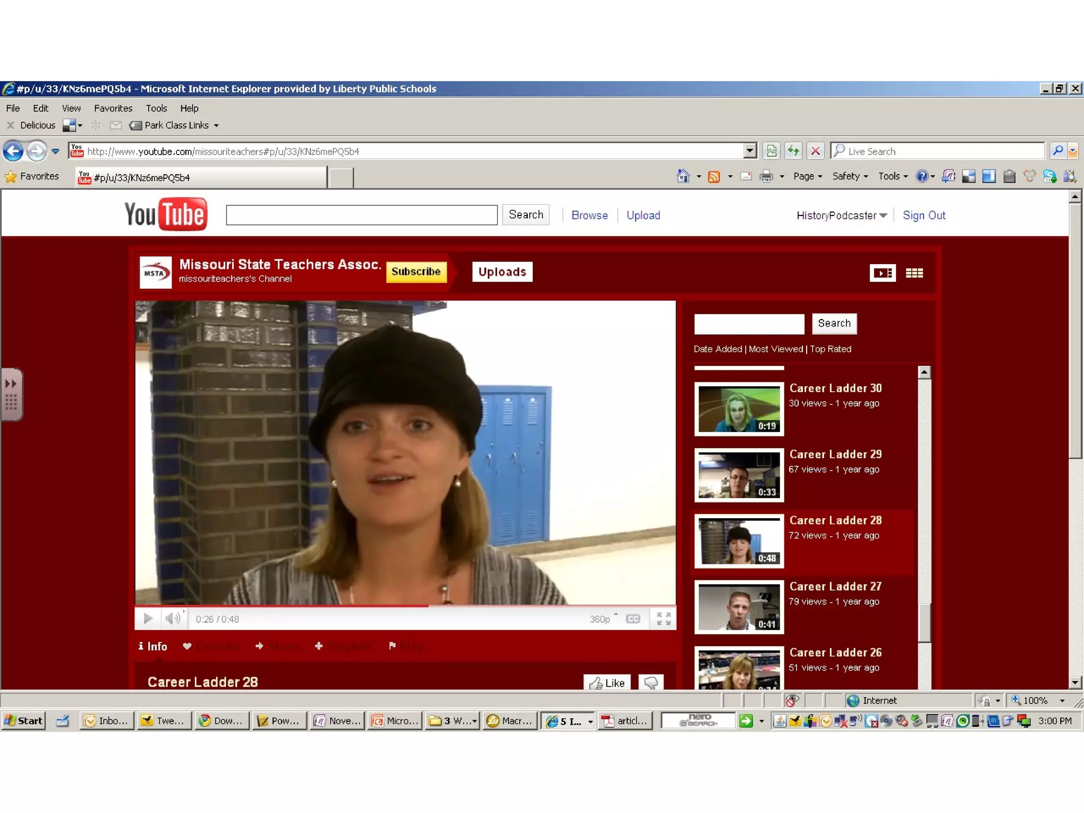Open the Career Ladder 29 thumbnail

pyautogui.click(x=739, y=475)
